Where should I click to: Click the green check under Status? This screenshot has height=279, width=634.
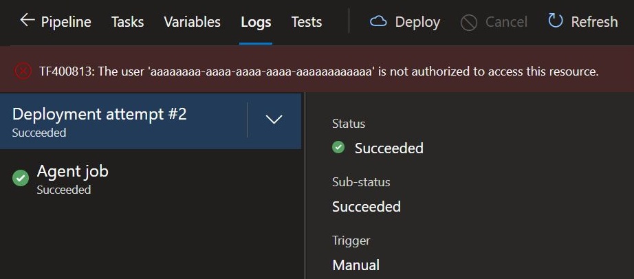338,147
